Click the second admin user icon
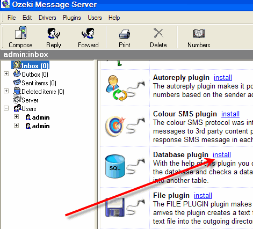The width and height of the screenshot is (253, 229). point(28,126)
